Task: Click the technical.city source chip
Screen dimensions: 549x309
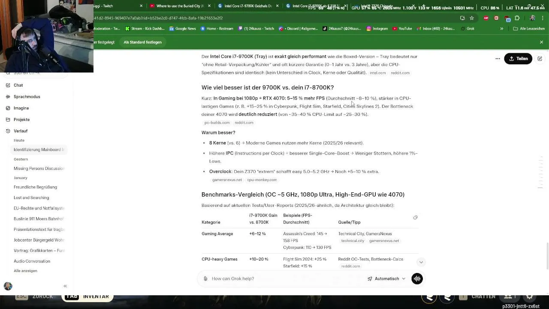Action: (353, 241)
